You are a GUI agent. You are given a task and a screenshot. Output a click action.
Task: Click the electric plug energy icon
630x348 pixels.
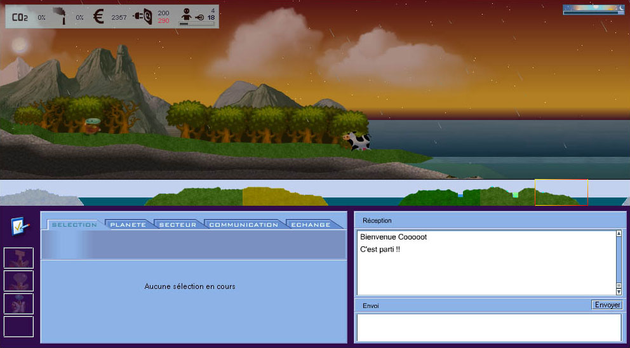(142, 17)
